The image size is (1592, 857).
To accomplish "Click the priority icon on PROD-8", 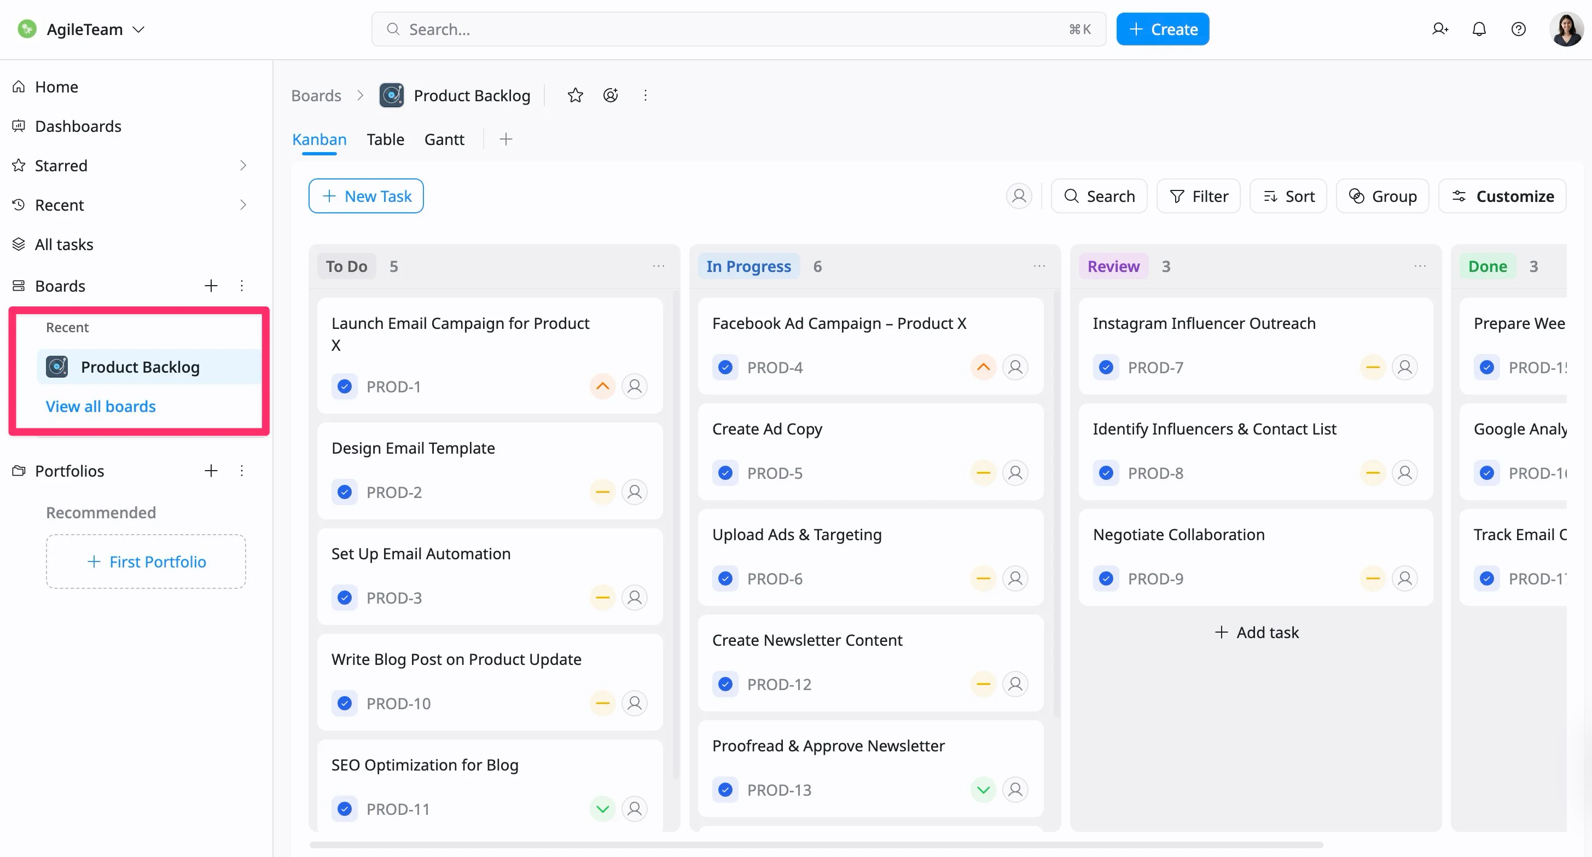I will [x=1373, y=473].
